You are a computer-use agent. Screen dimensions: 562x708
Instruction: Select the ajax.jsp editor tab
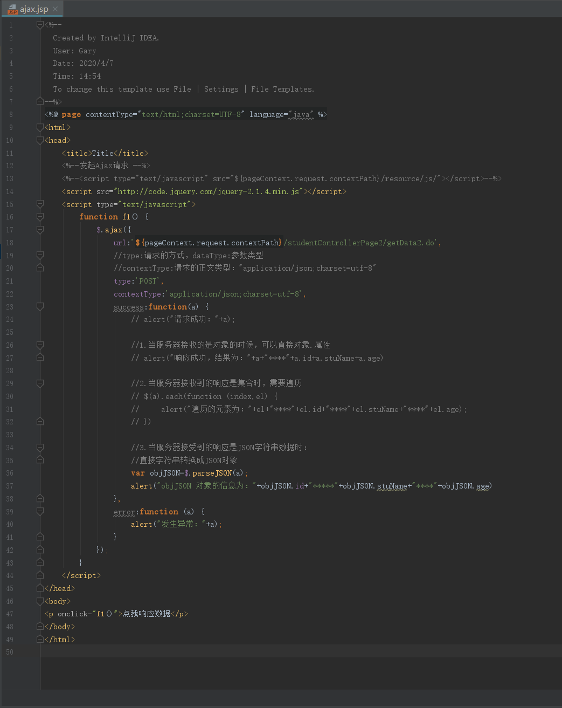[33, 9]
